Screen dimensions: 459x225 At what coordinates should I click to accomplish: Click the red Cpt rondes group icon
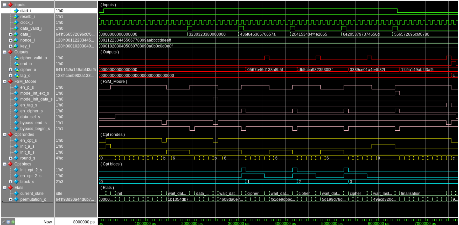[10, 134]
